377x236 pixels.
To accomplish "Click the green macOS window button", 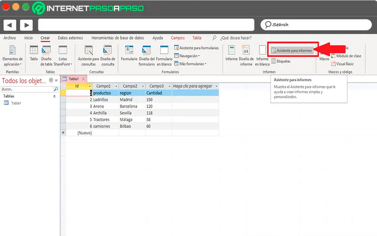I will [25, 7].
